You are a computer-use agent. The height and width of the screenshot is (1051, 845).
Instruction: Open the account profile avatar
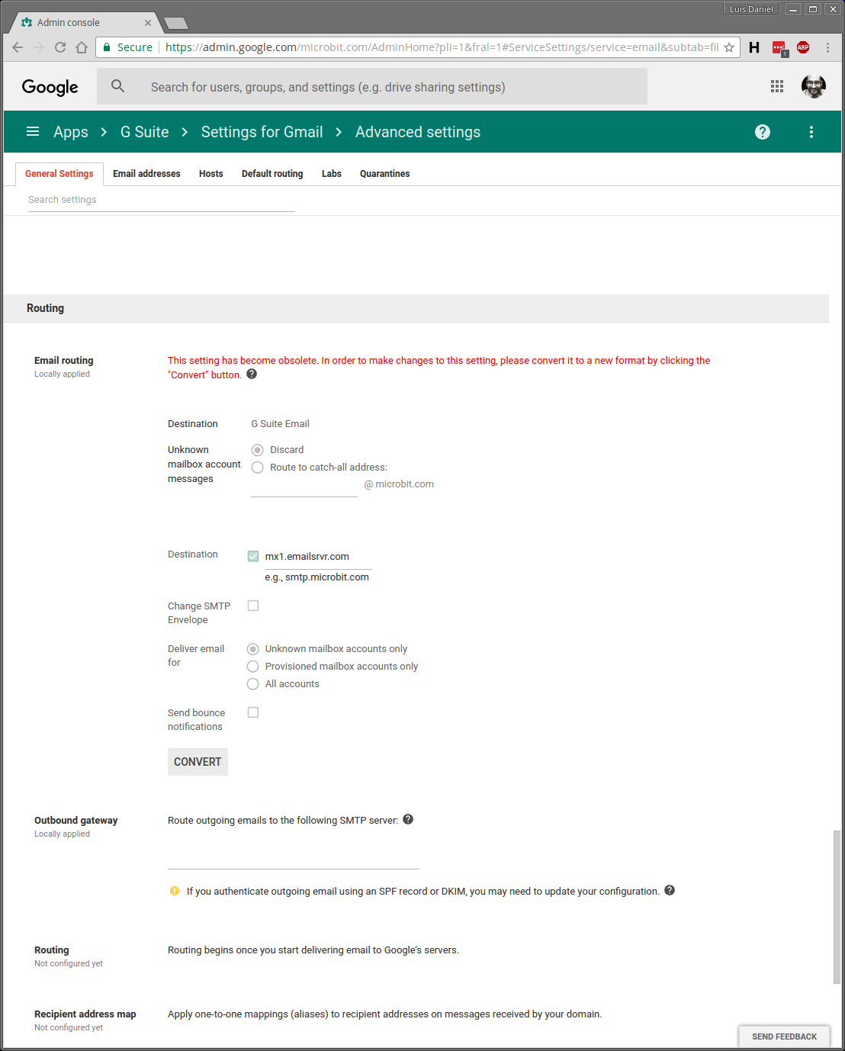(814, 86)
